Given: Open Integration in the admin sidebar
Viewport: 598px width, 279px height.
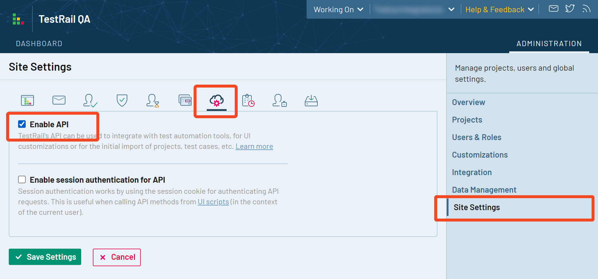Looking at the screenshot, I should click(x=472, y=172).
